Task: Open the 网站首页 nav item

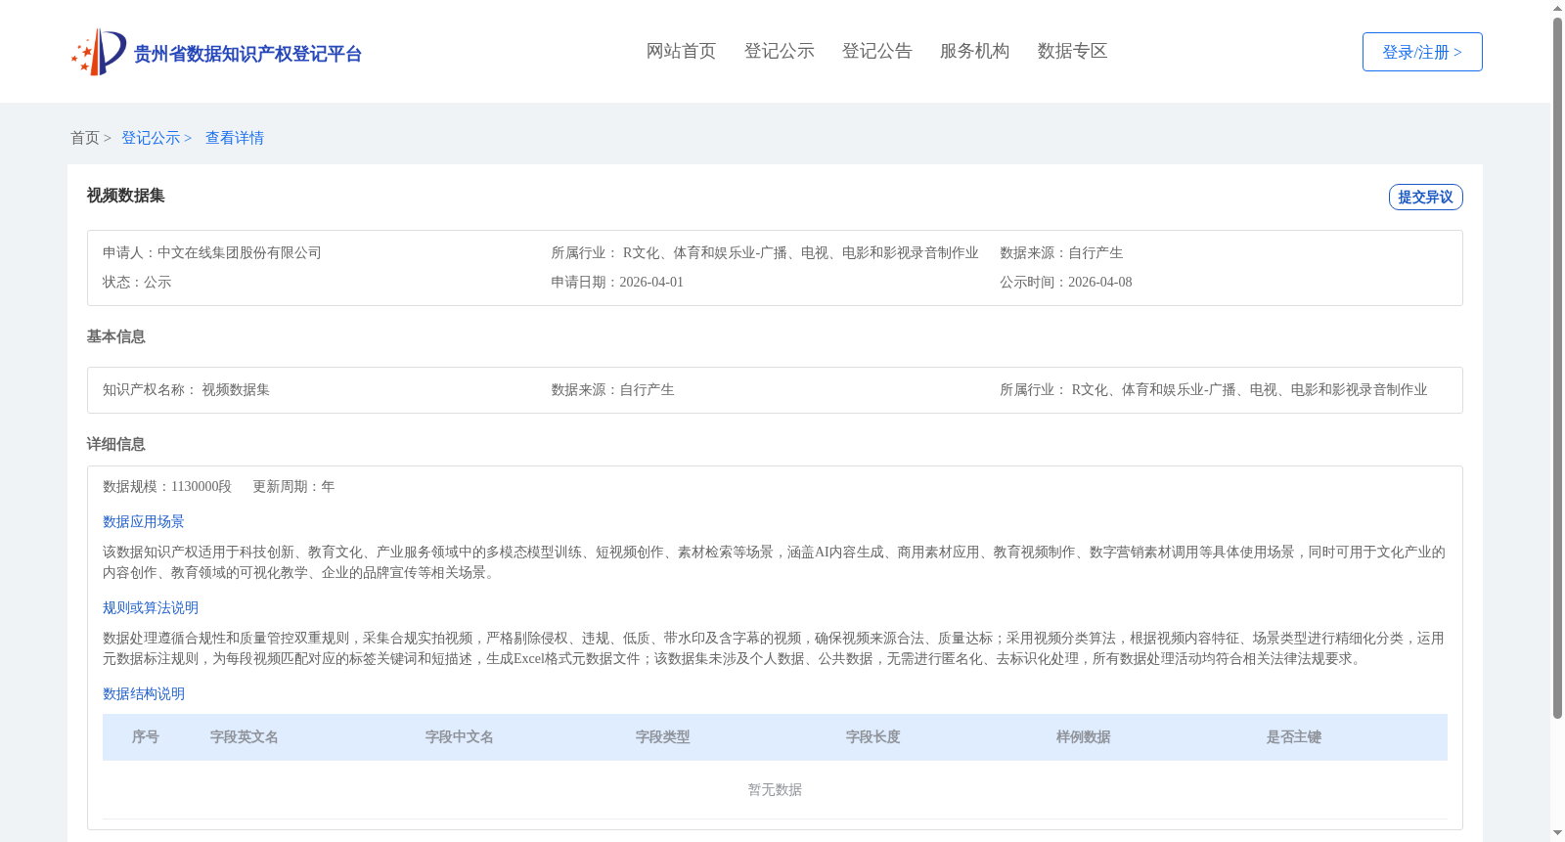Action: click(x=681, y=51)
